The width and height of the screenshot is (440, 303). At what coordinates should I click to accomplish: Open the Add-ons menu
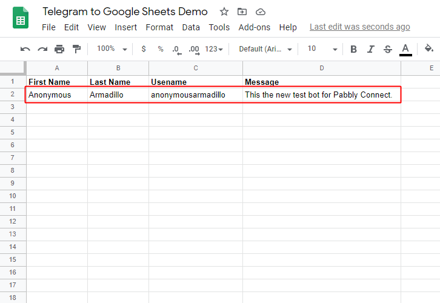[x=254, y=27]
